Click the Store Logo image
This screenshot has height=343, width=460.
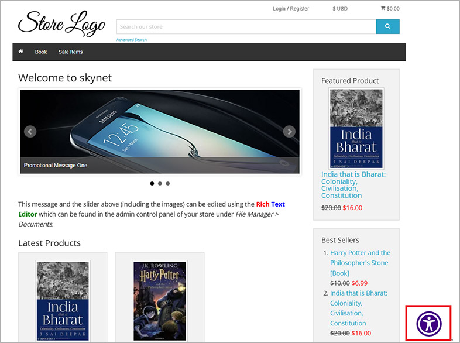pyautogui.click(x=61, y=23)
